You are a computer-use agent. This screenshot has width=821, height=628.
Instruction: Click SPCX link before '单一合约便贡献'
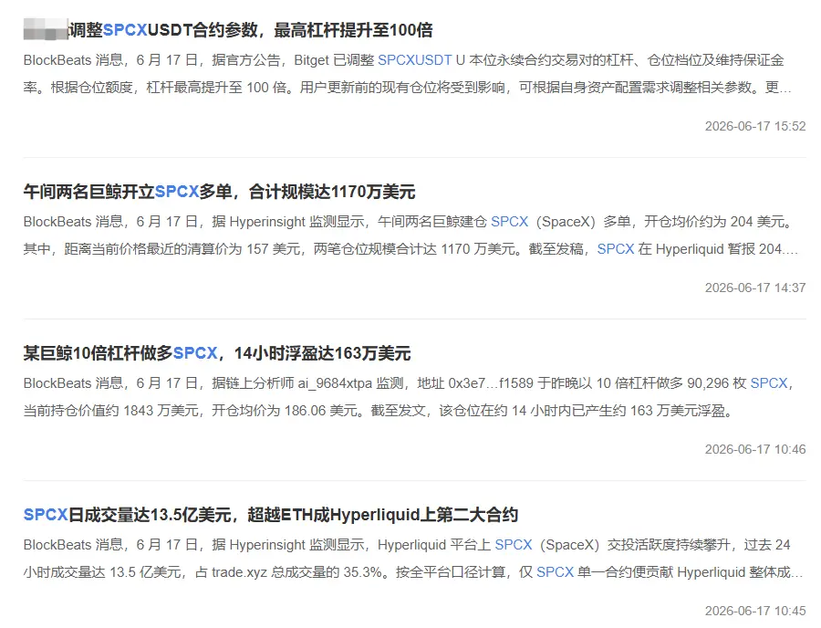tap(556, 572)
